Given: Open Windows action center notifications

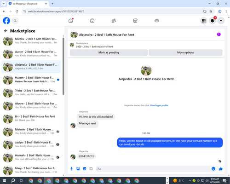Looking at the screenshot, I should 225,181.
